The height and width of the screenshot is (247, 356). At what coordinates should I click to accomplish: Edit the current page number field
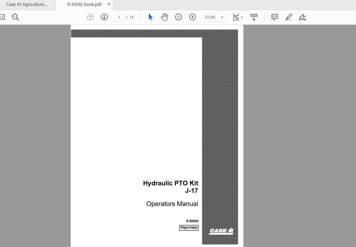click(x=119, y=17)
